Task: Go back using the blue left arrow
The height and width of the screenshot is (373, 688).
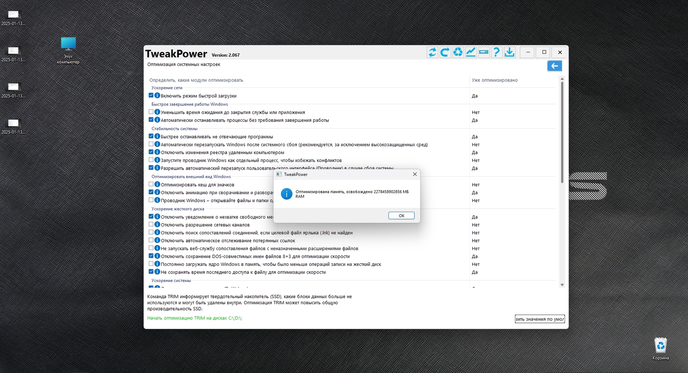Action: coord(554,66)
